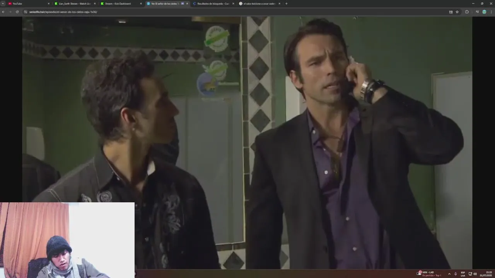This screenshot has height=278, width=495.
Task: Open the browser extensions menu
Action: (x=467, y=12)
